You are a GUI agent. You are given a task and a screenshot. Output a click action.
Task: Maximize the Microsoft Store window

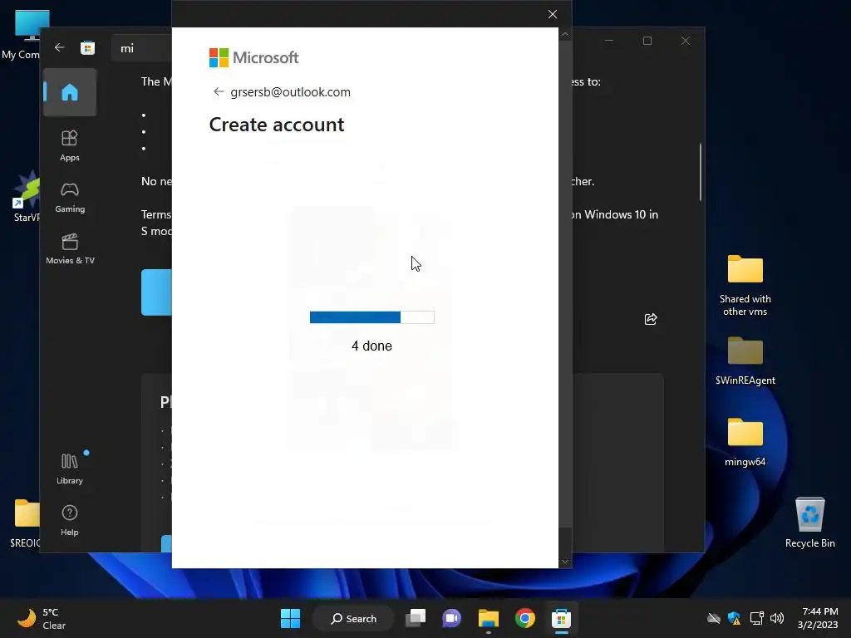647,41
